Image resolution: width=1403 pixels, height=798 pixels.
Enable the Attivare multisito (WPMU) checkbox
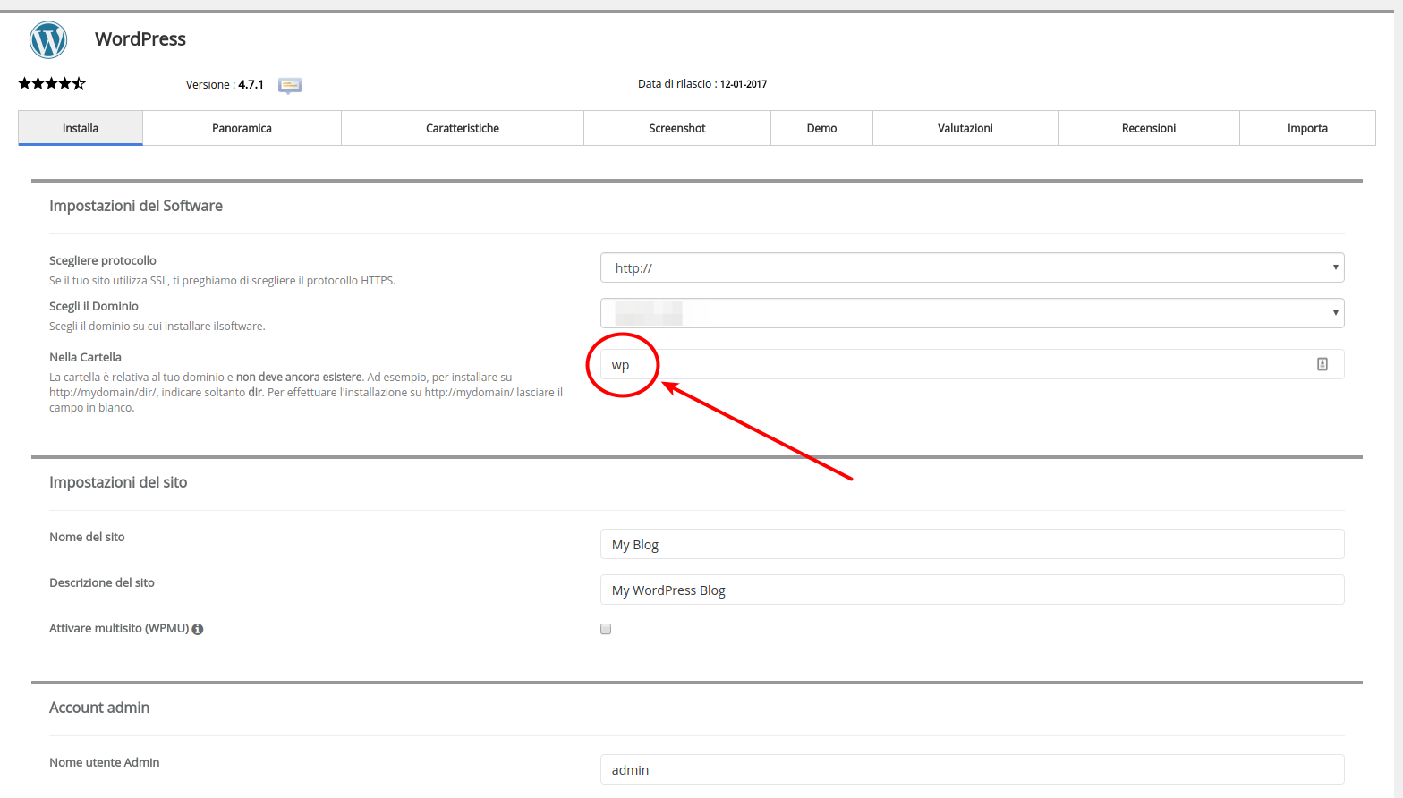click(606, 629)
